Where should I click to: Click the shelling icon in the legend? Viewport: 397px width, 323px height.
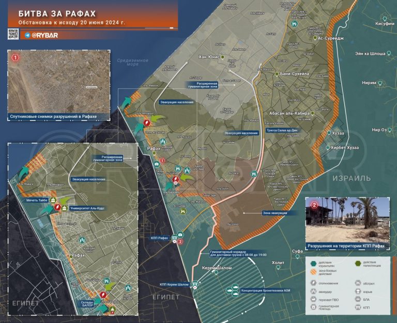coord(359,283)
